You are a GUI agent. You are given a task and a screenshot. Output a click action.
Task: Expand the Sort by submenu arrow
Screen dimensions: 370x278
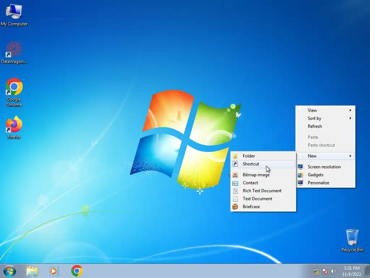click(350, 118)
